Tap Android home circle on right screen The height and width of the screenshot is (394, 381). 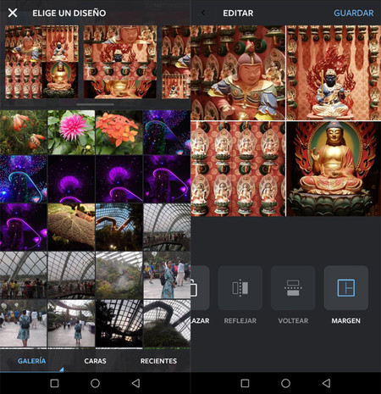click(x=285, y=383)
